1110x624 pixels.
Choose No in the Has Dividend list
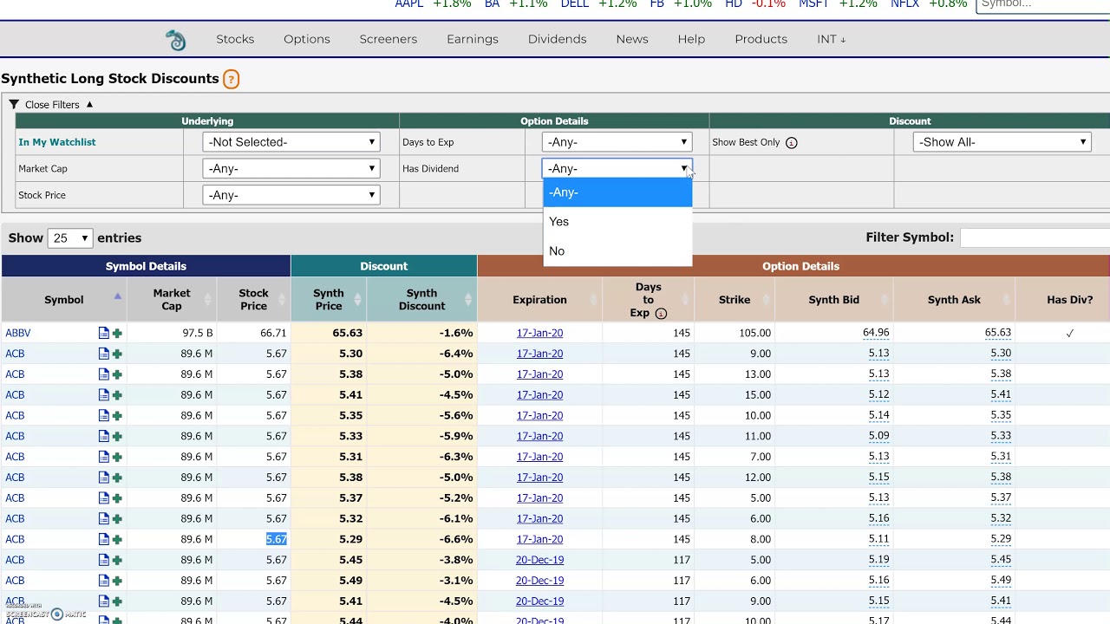617,251
